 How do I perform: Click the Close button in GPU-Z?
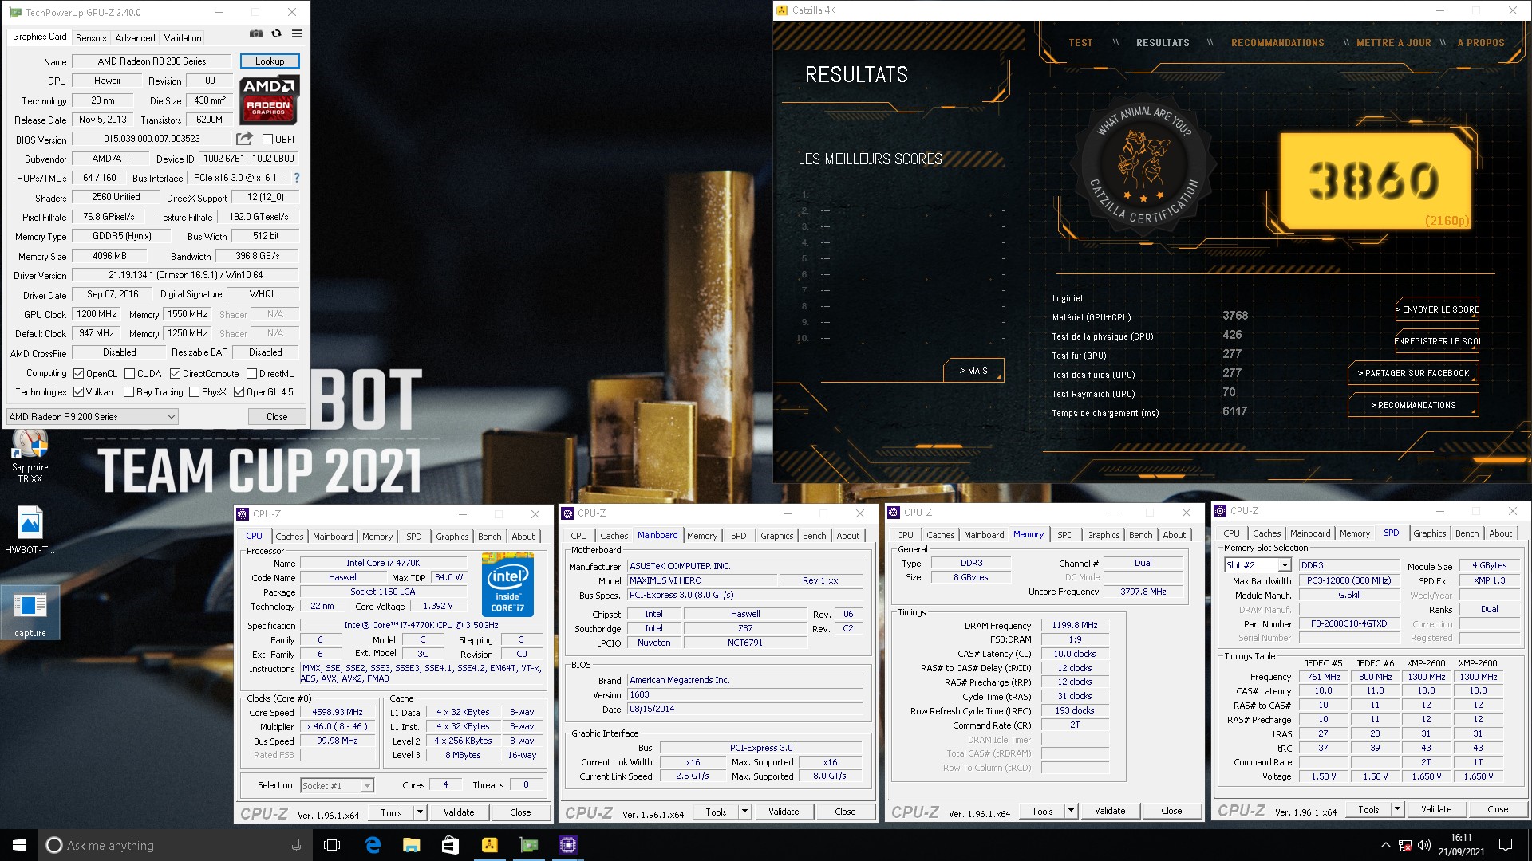point(277,417)
